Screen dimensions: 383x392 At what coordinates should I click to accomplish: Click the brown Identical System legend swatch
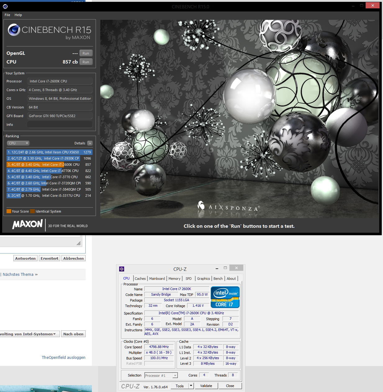pos(32,211)
